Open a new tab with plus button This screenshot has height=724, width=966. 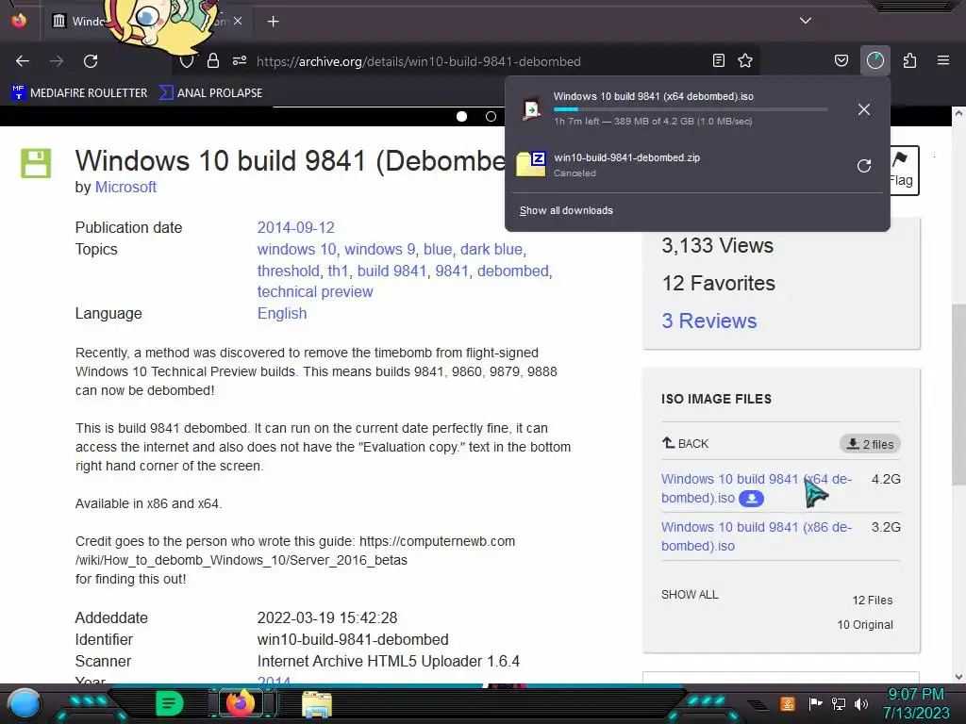pyautogui.click(x=274, y=22)
